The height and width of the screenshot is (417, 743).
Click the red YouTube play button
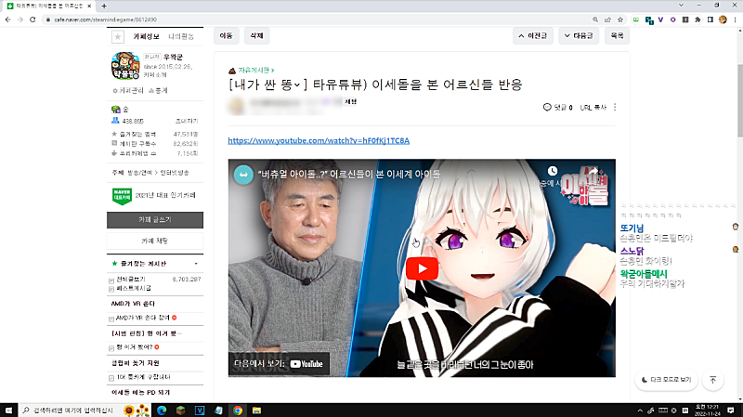tap(422, 269)
